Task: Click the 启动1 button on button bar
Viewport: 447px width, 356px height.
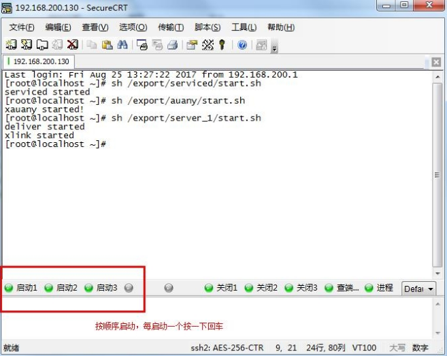Action: (x=21, y=288)
